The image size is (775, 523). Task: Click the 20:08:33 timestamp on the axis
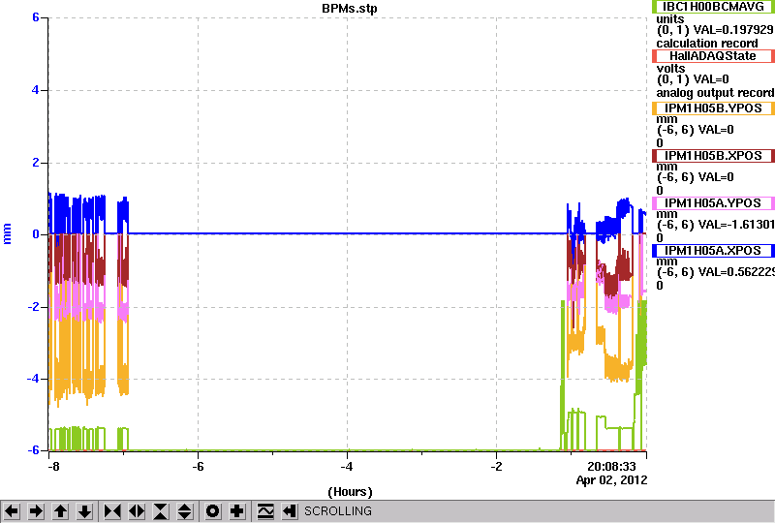[611, 467]
